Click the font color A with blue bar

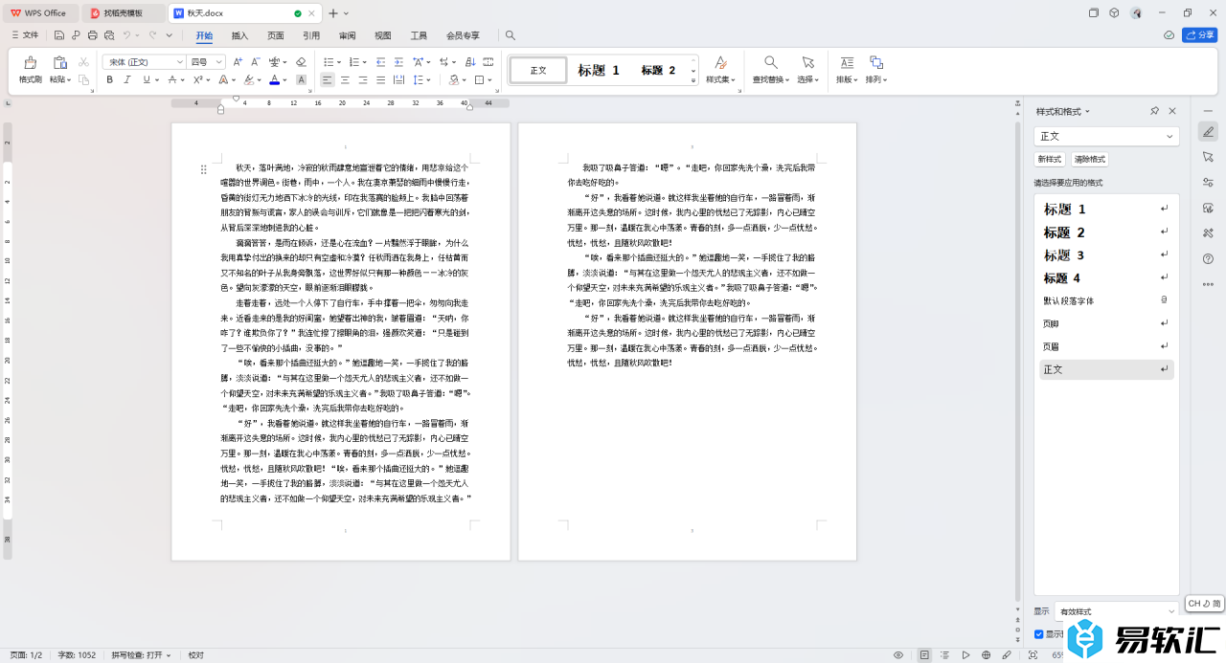click(274, 79)
